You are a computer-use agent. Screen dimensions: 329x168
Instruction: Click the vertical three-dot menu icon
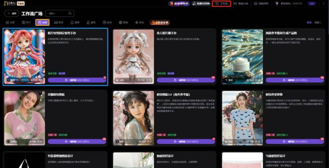pos(324,4)
